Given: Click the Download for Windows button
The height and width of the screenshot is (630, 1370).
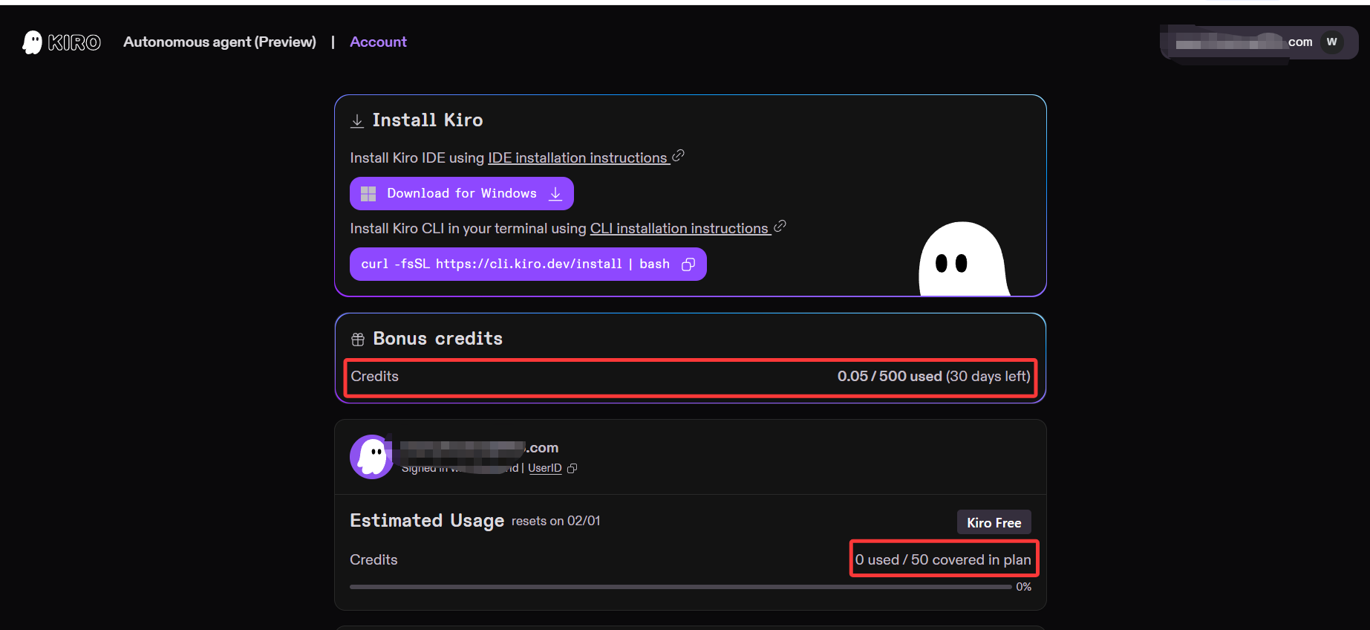Looking at the screenshot, I should 461,193.
